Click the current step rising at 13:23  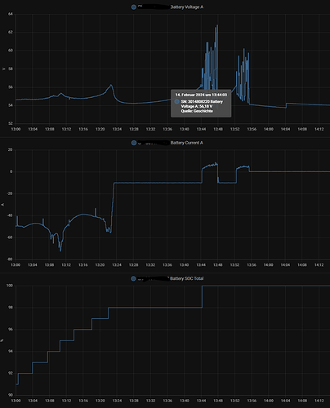[113, 206]
